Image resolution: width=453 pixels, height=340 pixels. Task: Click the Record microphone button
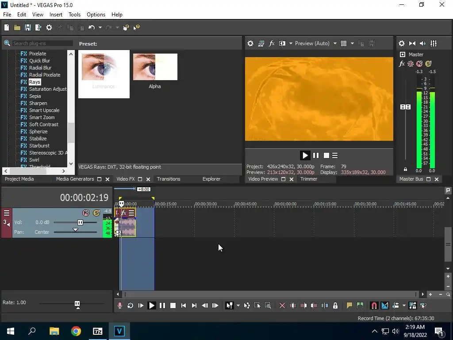click(x=119, y=305)
